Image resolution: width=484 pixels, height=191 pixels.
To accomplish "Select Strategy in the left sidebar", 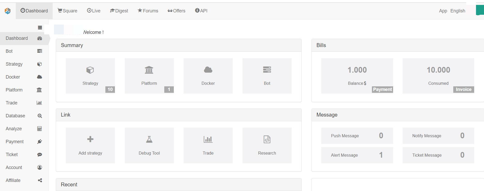I will tap(24, 64).
